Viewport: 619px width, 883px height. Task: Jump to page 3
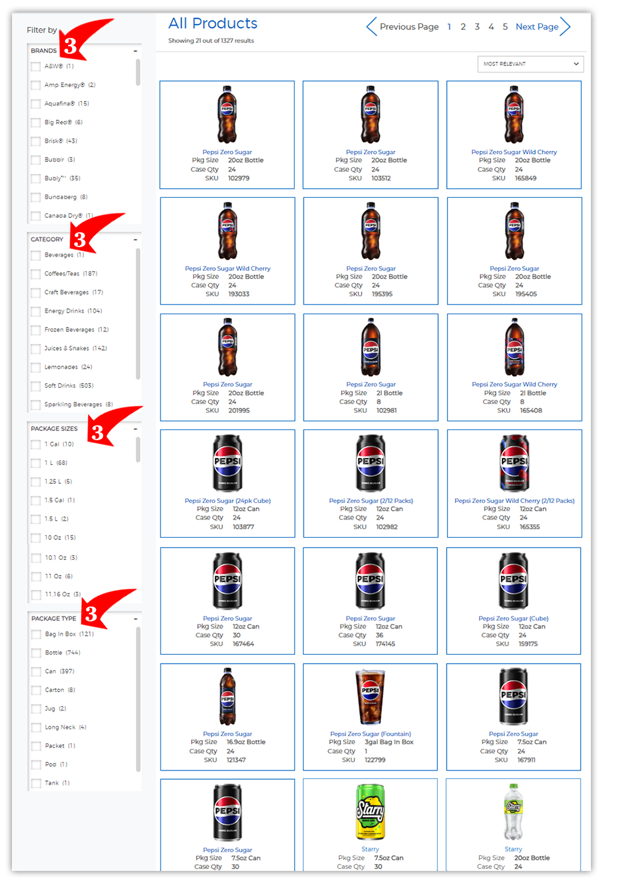(x=477, y=27)
